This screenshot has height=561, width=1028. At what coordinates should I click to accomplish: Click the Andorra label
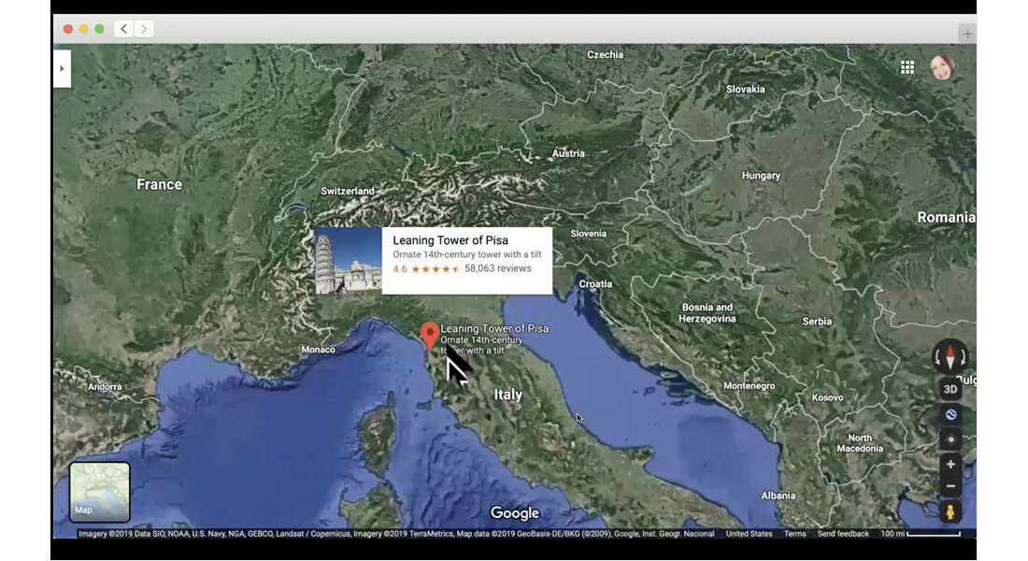pyautogui.click(x=105, y=386)
